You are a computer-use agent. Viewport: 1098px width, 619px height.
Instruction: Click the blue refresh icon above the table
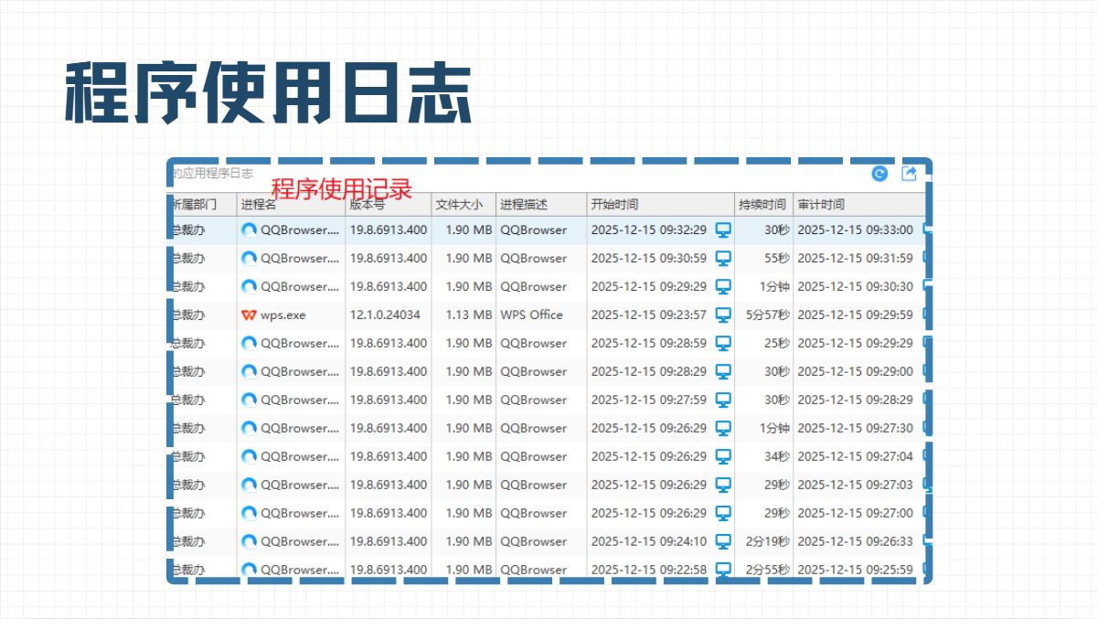879,174
